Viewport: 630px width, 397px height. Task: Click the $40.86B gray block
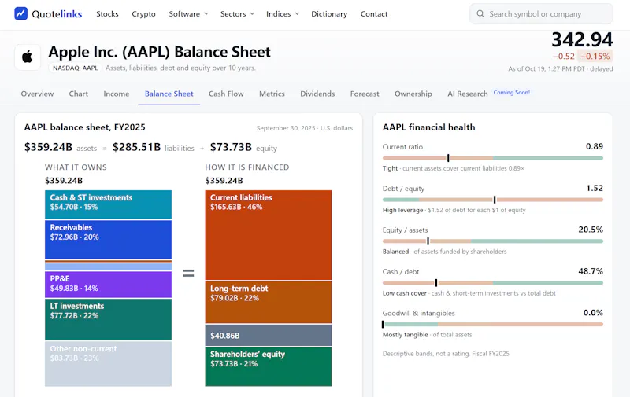(269, 335)
